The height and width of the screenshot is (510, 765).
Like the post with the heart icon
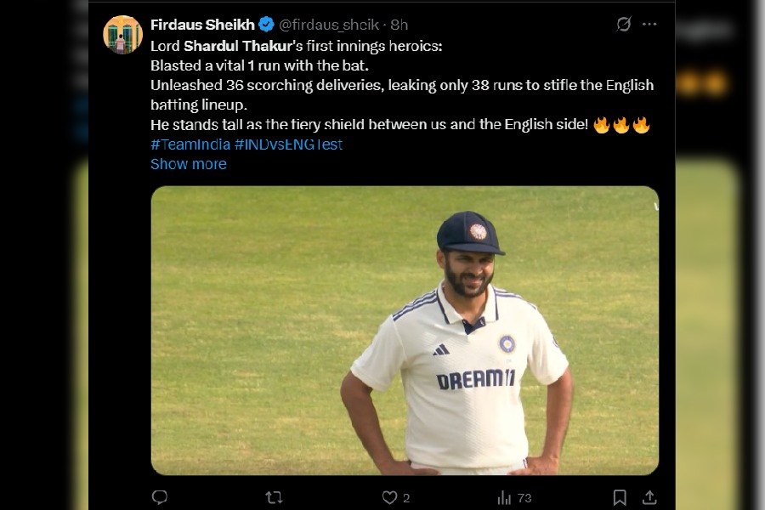[389, 497]
